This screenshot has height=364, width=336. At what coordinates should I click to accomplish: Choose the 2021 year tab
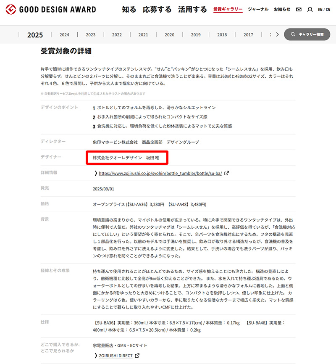[143, 35]
